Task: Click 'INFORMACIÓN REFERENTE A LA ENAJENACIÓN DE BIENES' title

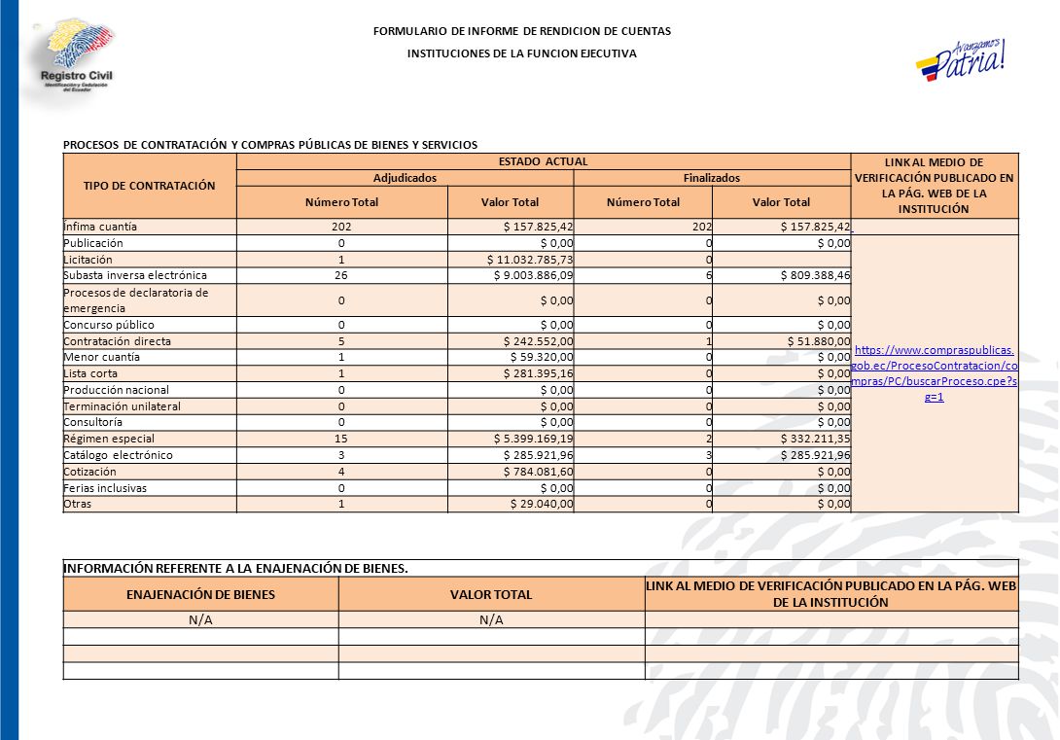Action: [x=235, y=568]
